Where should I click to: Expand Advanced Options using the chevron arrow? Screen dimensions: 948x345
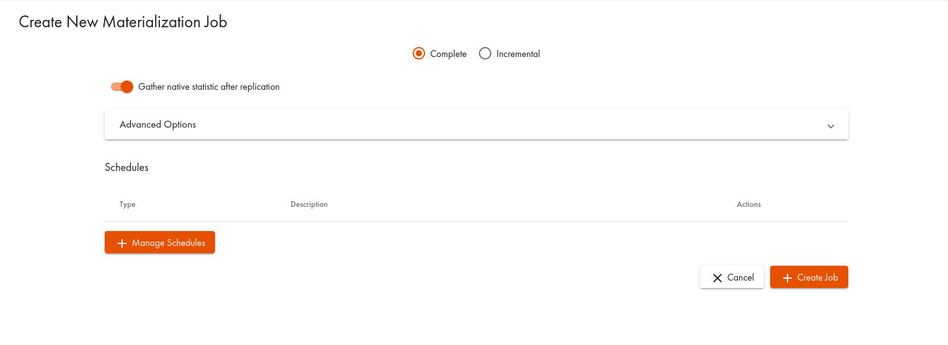click(x=830, y=126)
